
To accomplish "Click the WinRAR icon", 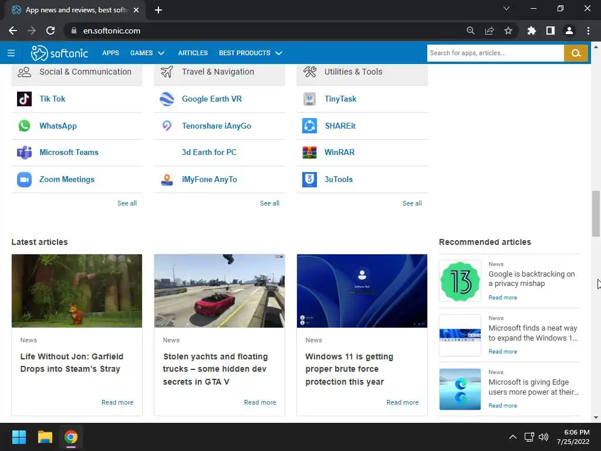I will (x=309, y=153).
